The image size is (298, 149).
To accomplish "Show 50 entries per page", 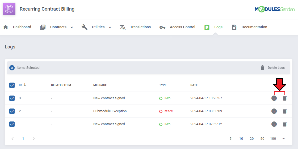I will (262, 139).
